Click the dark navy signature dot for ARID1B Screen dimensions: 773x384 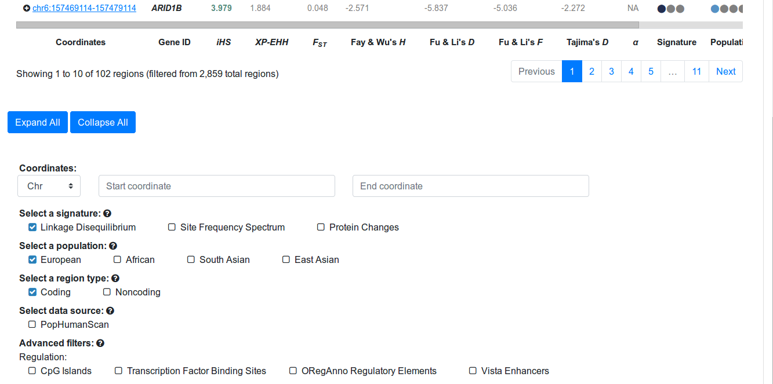pos(661,9)
